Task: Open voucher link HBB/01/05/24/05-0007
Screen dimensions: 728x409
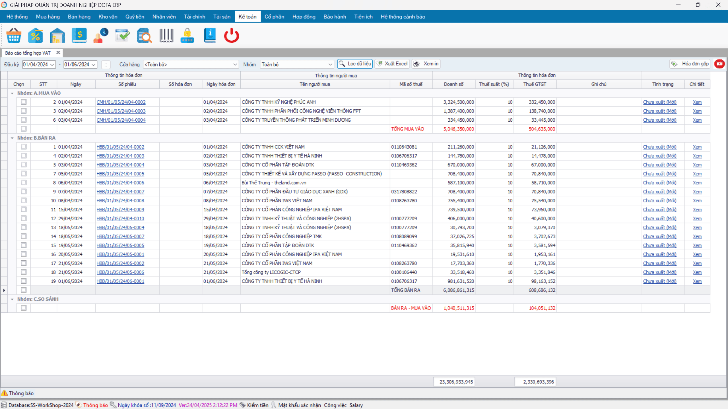Action: (120, 236)
